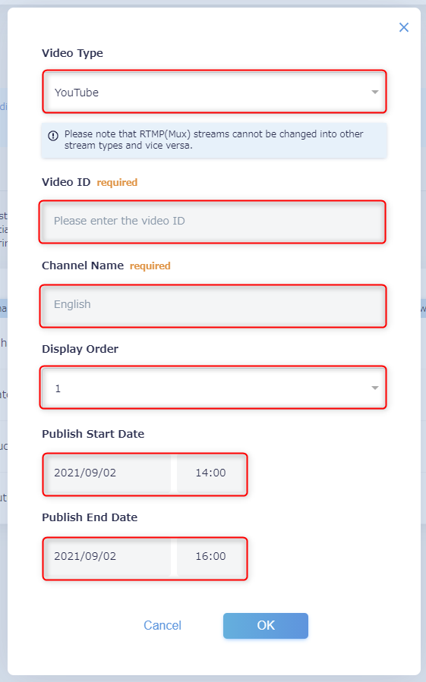Focus the Channel Name input field
The height and width of the screenshot is (682, 426).
pyautogui.click(x=213, y=305)
